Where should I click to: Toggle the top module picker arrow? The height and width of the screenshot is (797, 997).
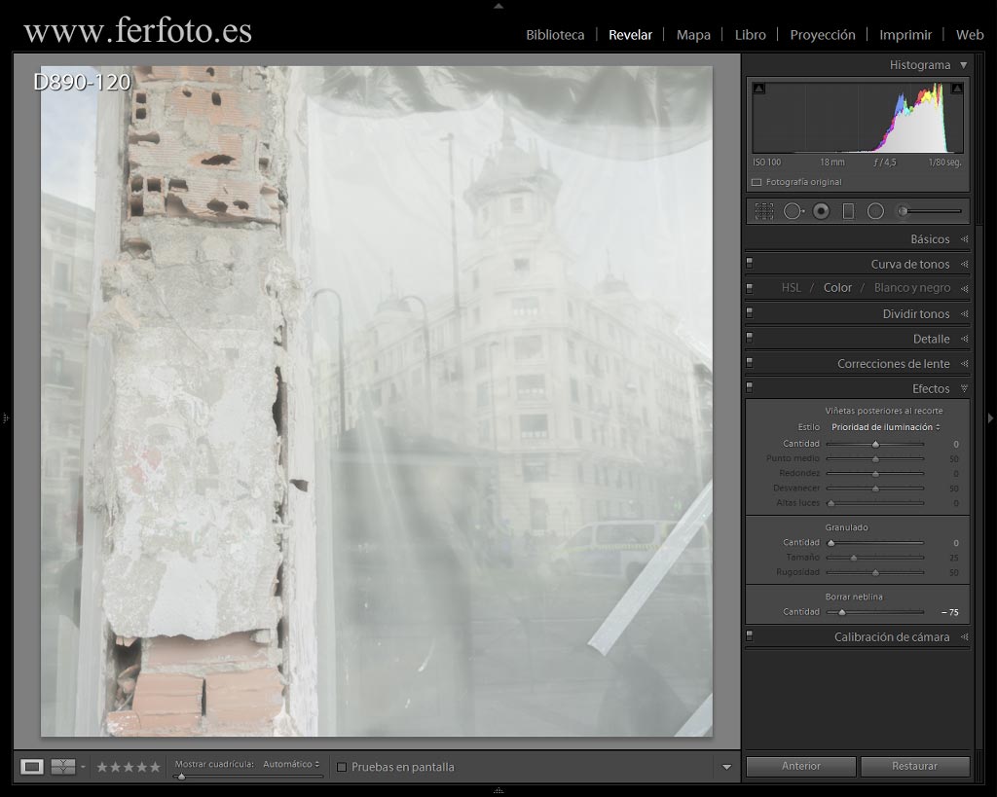[498, 6]
